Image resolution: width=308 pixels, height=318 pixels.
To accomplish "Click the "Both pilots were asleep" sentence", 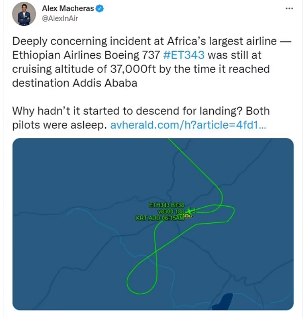I will (59, 125).
